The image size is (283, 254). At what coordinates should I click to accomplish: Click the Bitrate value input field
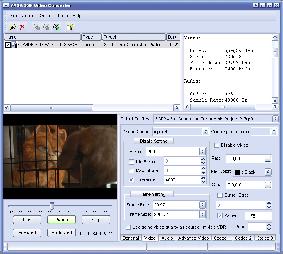pyautogui.click(x=172, y=152)
